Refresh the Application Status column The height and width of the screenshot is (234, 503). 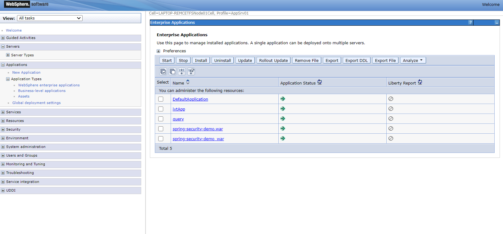[320, 82]
